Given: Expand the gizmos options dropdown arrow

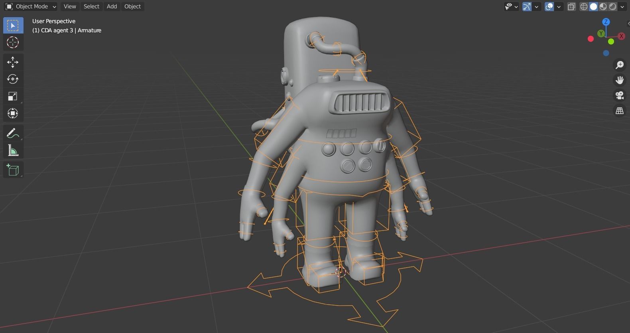Looking at the screenshot, I should pos(536,6).
